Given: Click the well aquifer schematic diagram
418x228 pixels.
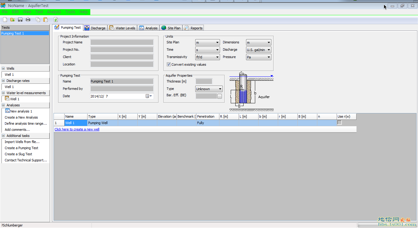Looking at the screenshot, I should pos(252,91).
